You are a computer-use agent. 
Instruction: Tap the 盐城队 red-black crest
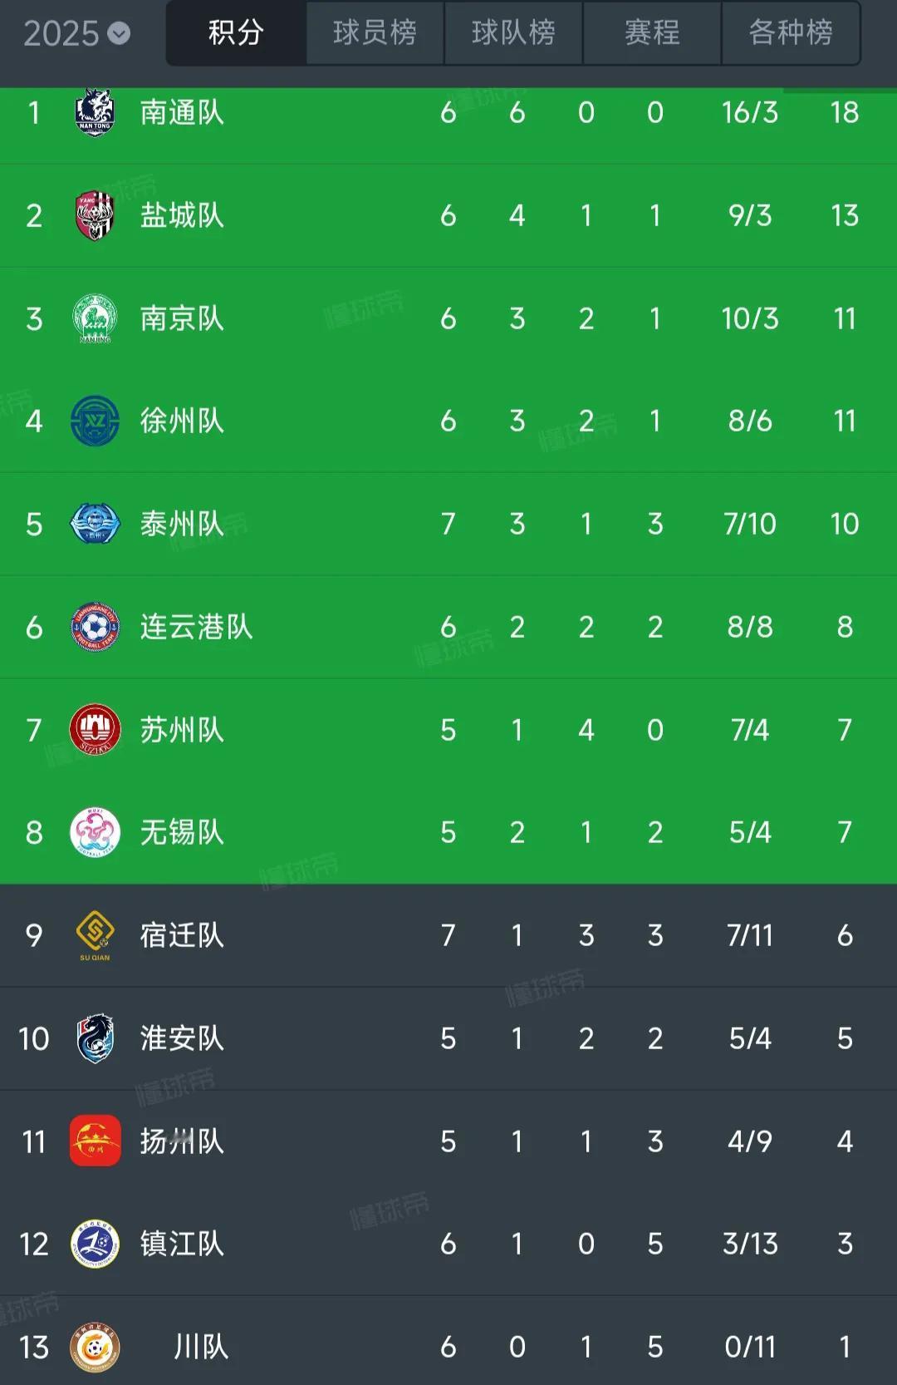[95, 215]
